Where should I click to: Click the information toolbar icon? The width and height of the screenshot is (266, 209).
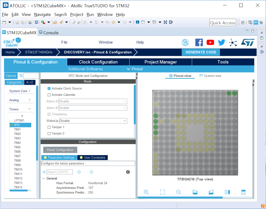pyautogui.click(x=138, y=22)
